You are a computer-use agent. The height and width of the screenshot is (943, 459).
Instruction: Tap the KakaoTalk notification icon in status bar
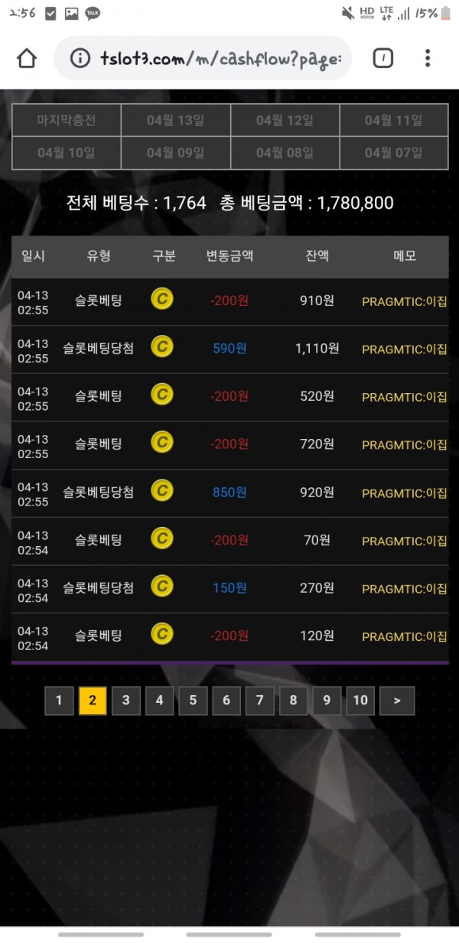93,13
